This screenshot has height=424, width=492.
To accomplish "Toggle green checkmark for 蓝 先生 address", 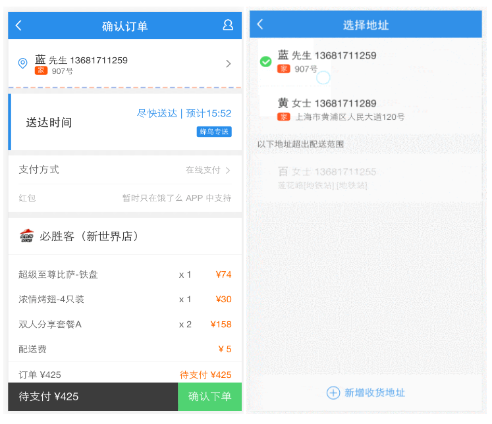I will (266, 61).
